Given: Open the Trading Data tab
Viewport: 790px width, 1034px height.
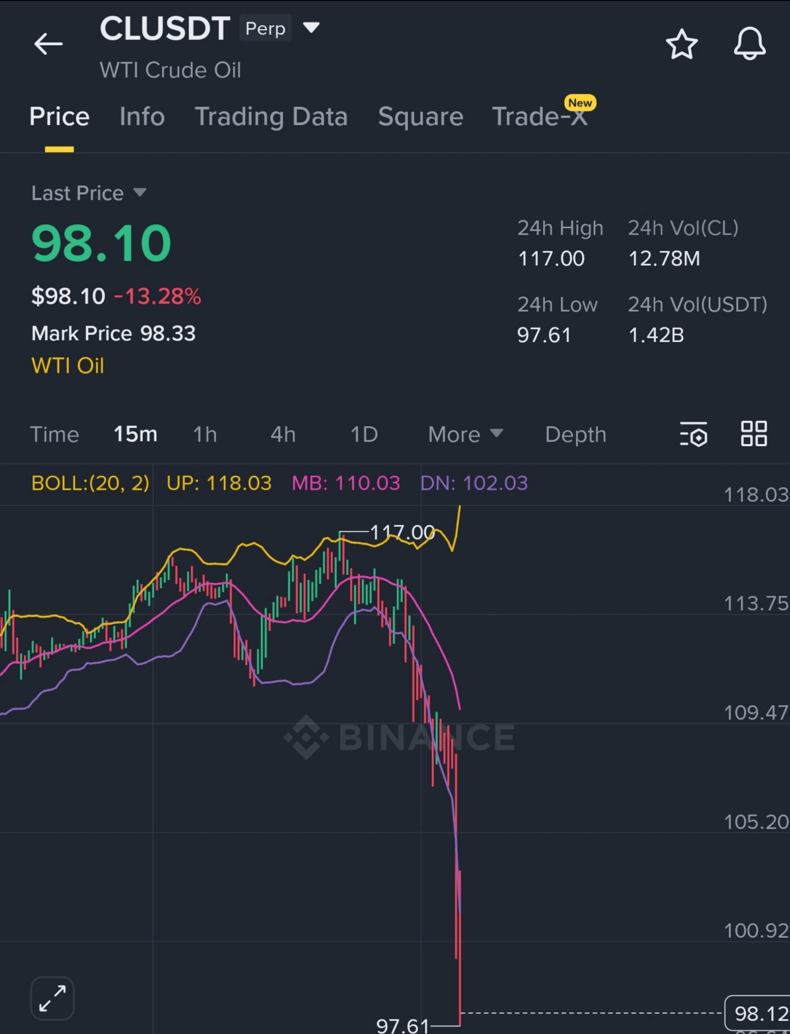Looking at the screenshot, I should tap(271, 117).
